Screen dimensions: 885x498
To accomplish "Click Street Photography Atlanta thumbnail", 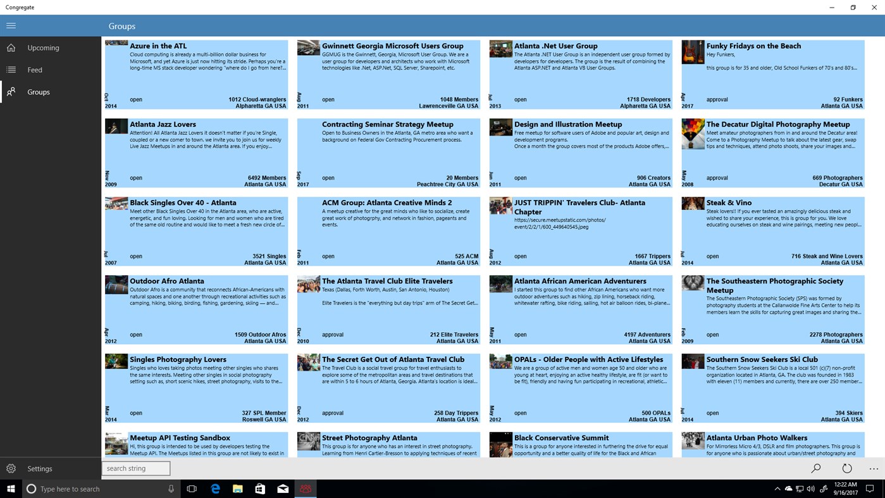I will point(308,441).
